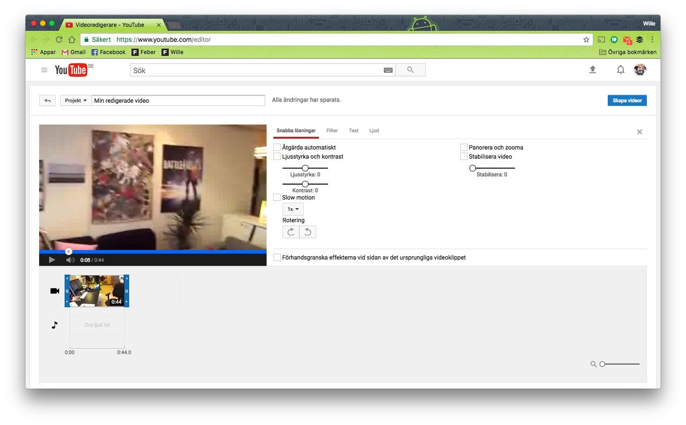Image resolution: width=686 pixels, height=425 pixels.
Task: Click the Cast icon in the Chrome toolbar
Action: 601,39
